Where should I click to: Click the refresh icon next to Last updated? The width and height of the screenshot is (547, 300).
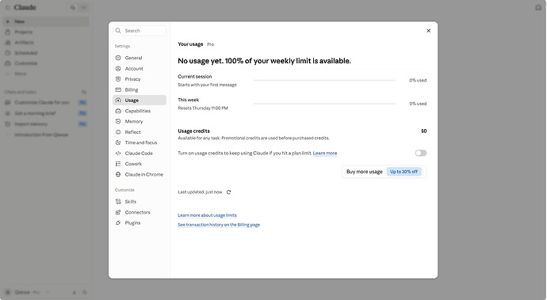228,192
